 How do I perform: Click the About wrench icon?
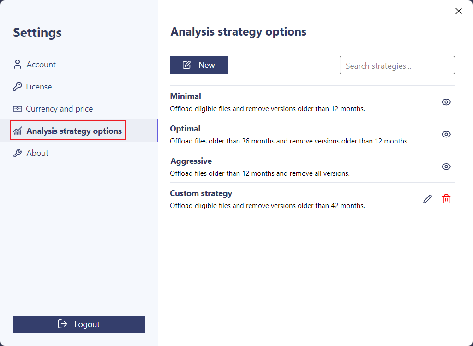[18, 153]
